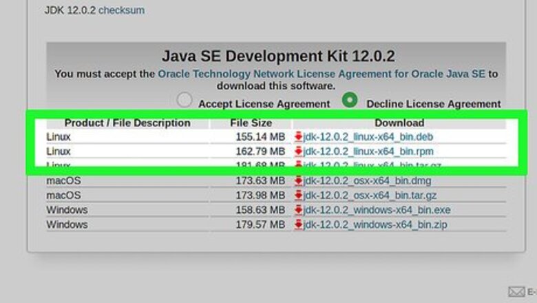Click the 179.57 MB file size cell
The height and width of the screenshot is (303, 537).
[260, 224]
